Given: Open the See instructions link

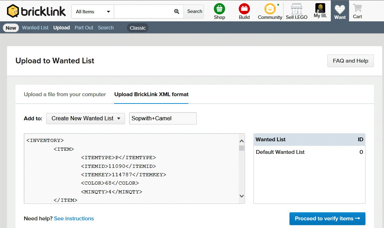Looking at the screenshot, I should point(74,219).
